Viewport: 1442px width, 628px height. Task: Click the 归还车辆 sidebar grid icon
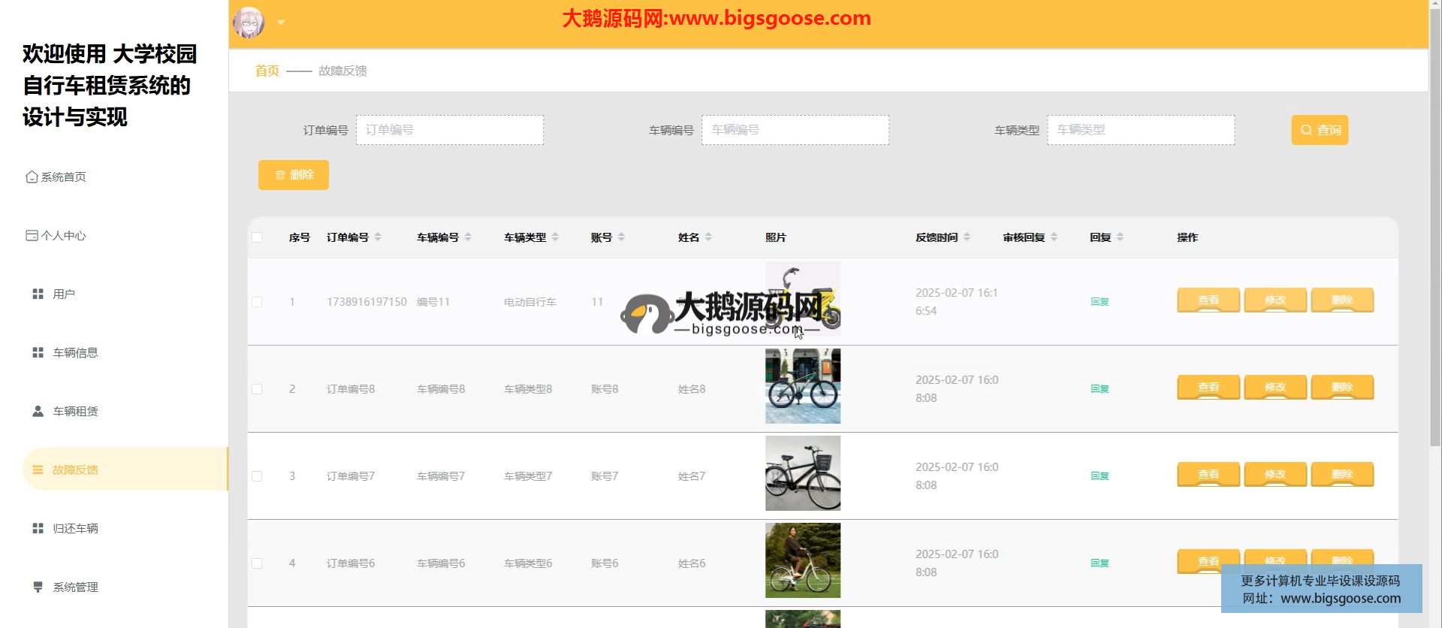click(x=38, y=528)
